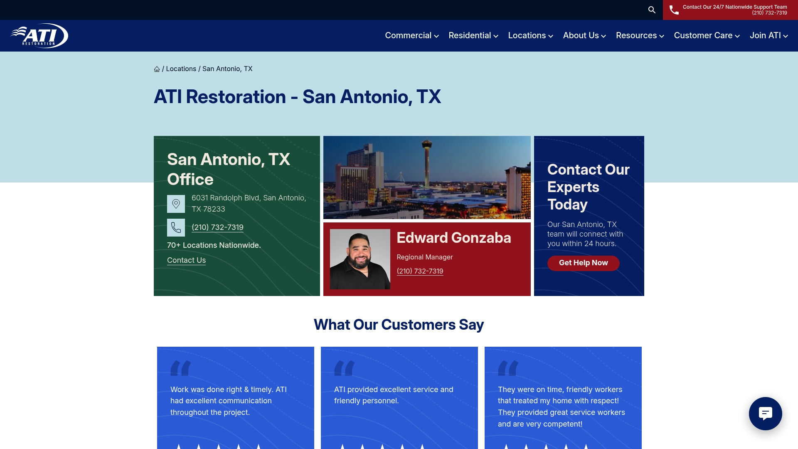Go to Locations breadcrumb link

pyautogui.click(x=181, y=69)
